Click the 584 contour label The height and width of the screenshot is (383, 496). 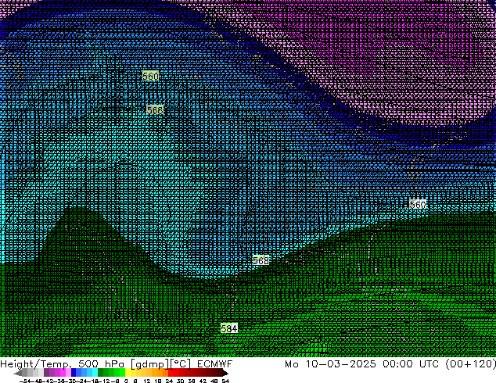229,328
